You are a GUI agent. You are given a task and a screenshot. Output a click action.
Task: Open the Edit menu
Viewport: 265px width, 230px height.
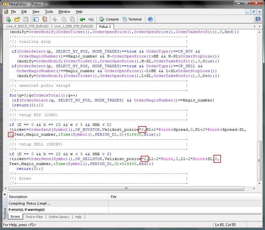(24, 12)
